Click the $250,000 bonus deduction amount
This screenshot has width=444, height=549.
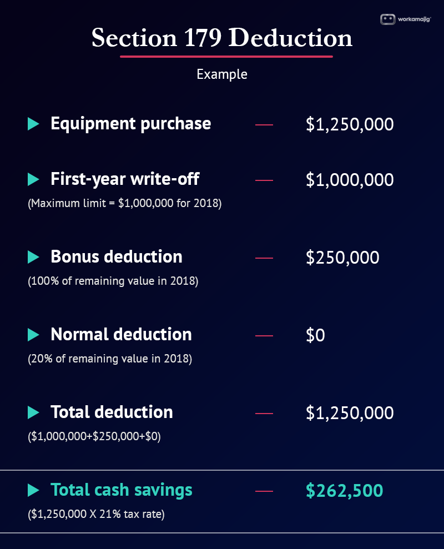tap(342, 258)
